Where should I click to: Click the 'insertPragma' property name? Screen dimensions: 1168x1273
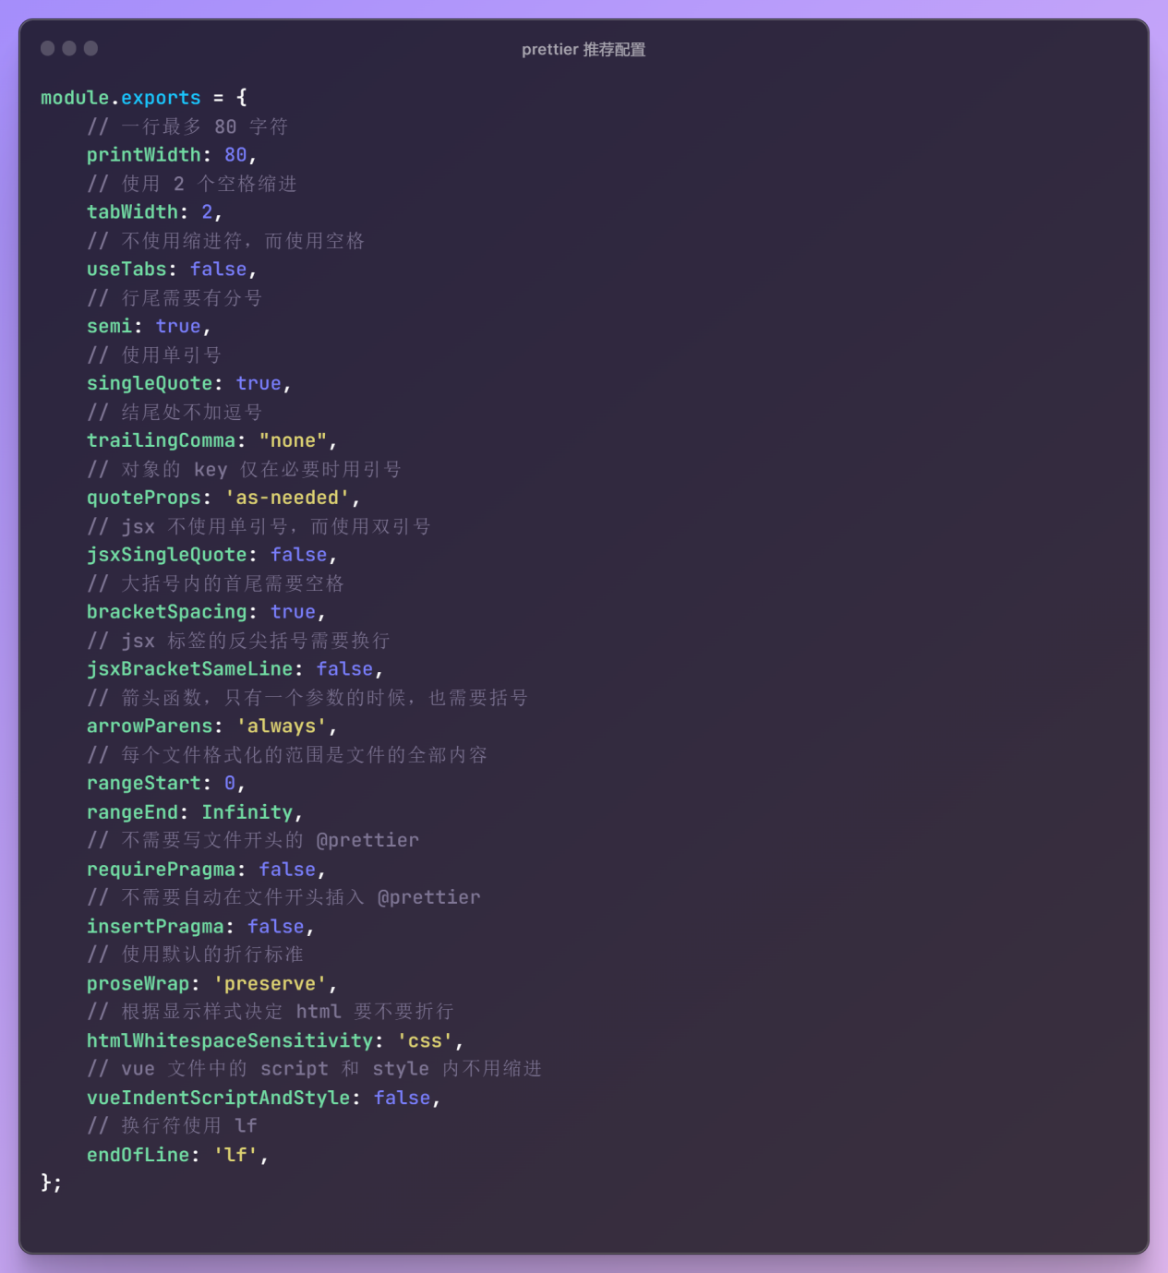[x=155, y=927]
